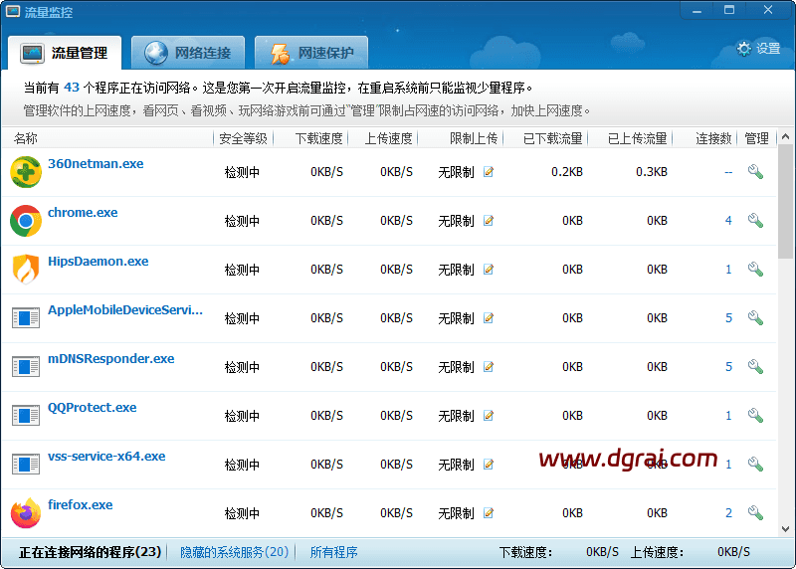
Task: Edit upload limit for QQProtect.exe
Action: [x=489, y=416]
